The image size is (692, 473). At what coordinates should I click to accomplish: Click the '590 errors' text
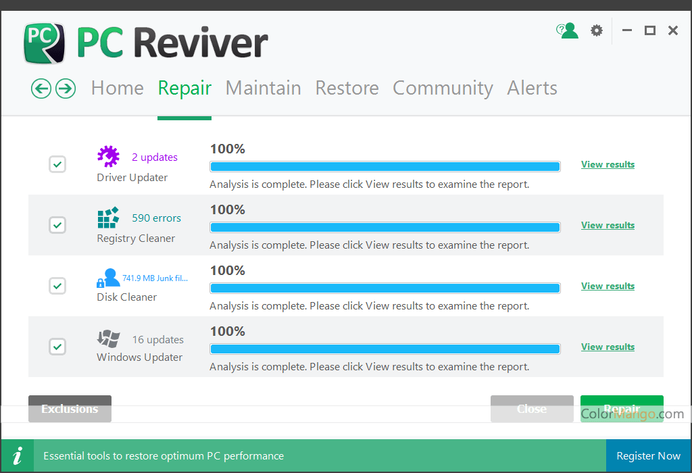pyautogui.click(x=156, y=218)
